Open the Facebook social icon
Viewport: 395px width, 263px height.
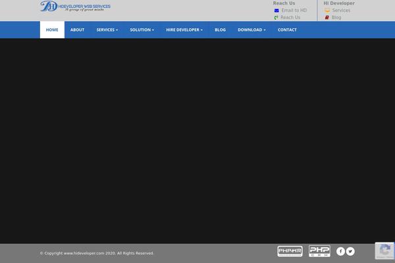pos(340,251)
